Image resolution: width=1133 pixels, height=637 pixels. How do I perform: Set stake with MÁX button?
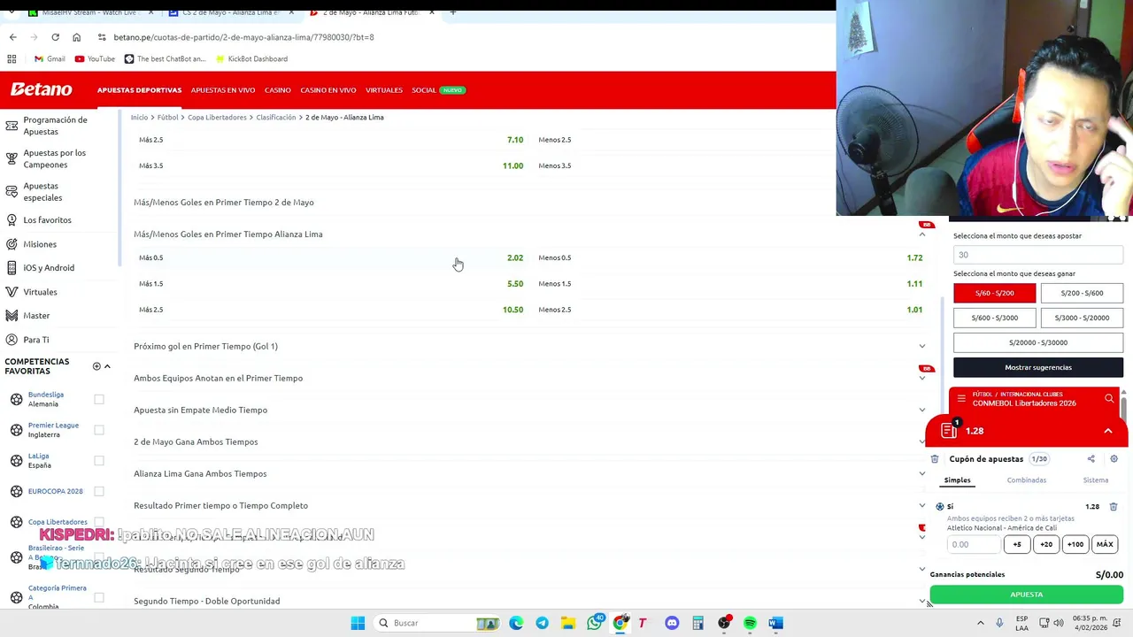1105,544
